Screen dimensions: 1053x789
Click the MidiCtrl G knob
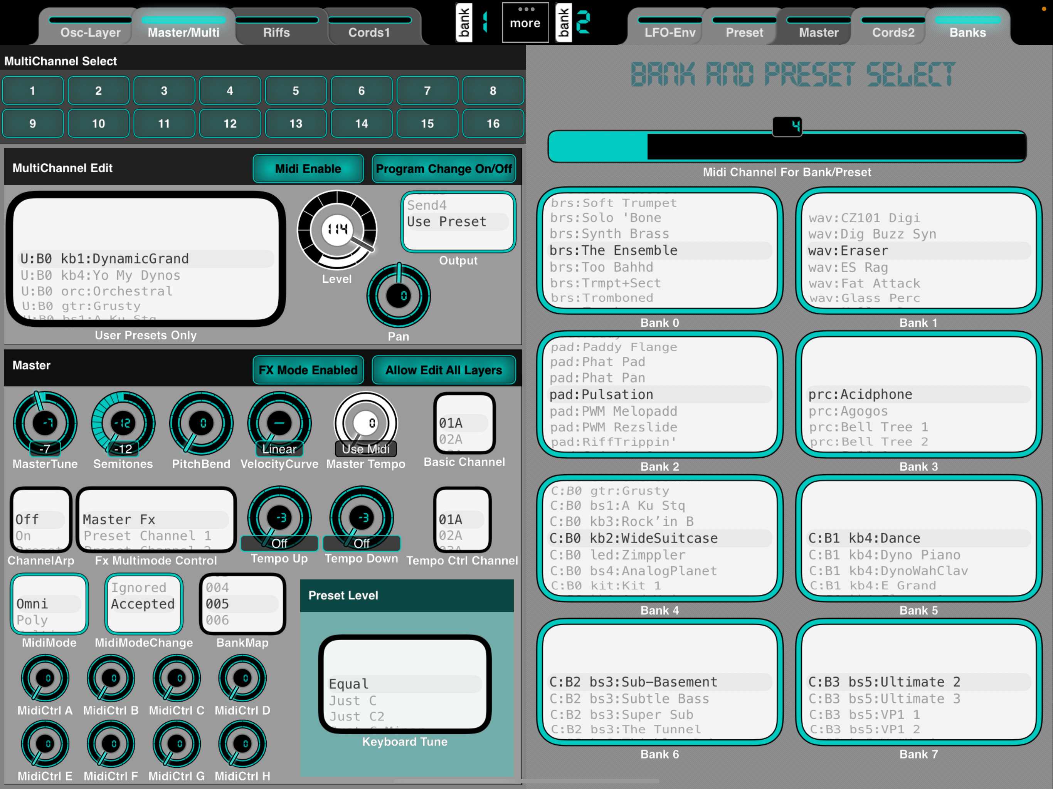(x=177, y=744)
